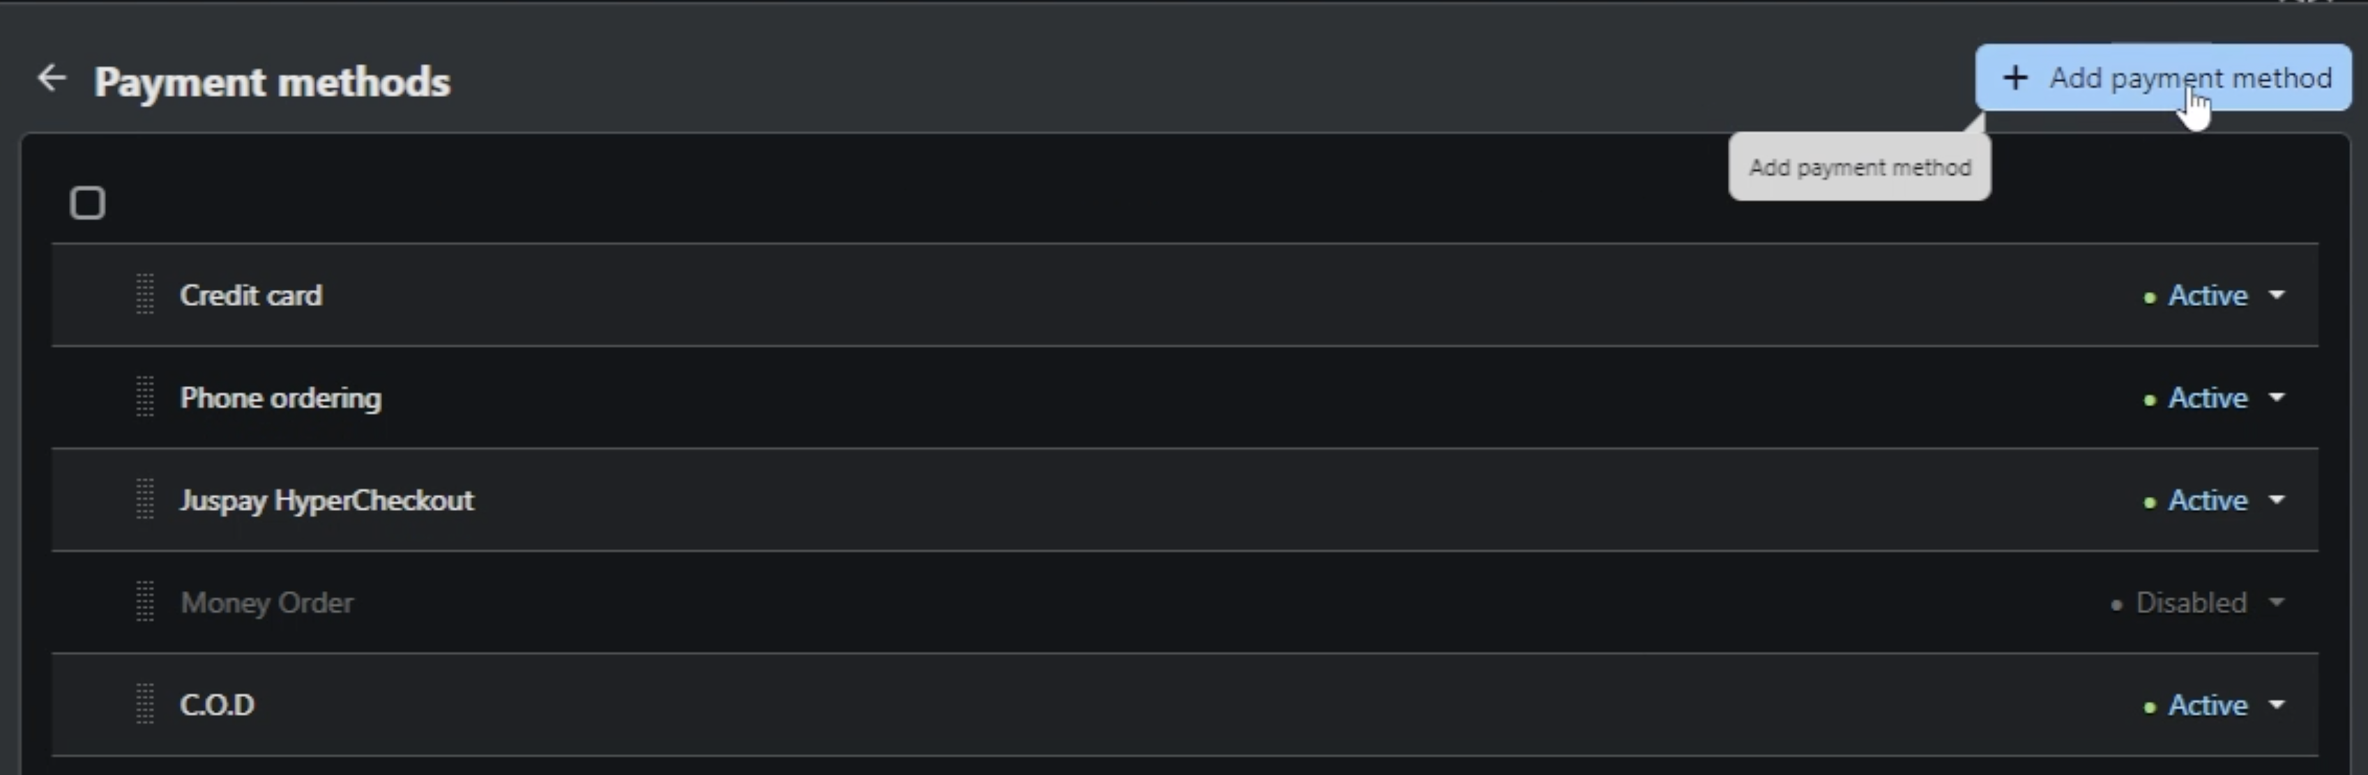The height and width of the screenshot is (775, 2368).
Task: Open the Juspay HyperCheckout status dropdown
Action: point(2276,500)
